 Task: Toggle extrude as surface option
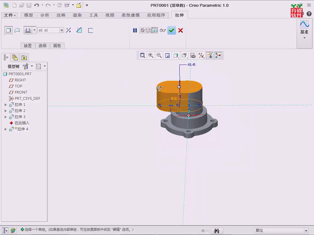click(17, 30)
